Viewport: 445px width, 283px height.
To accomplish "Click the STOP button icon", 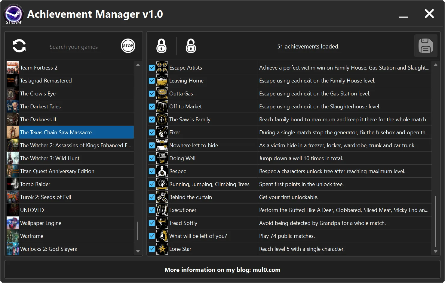I will click(128, 46).
